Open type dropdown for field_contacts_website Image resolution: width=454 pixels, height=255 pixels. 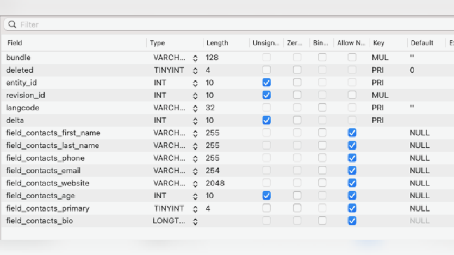pyautogui.click(x=195, y=184)
